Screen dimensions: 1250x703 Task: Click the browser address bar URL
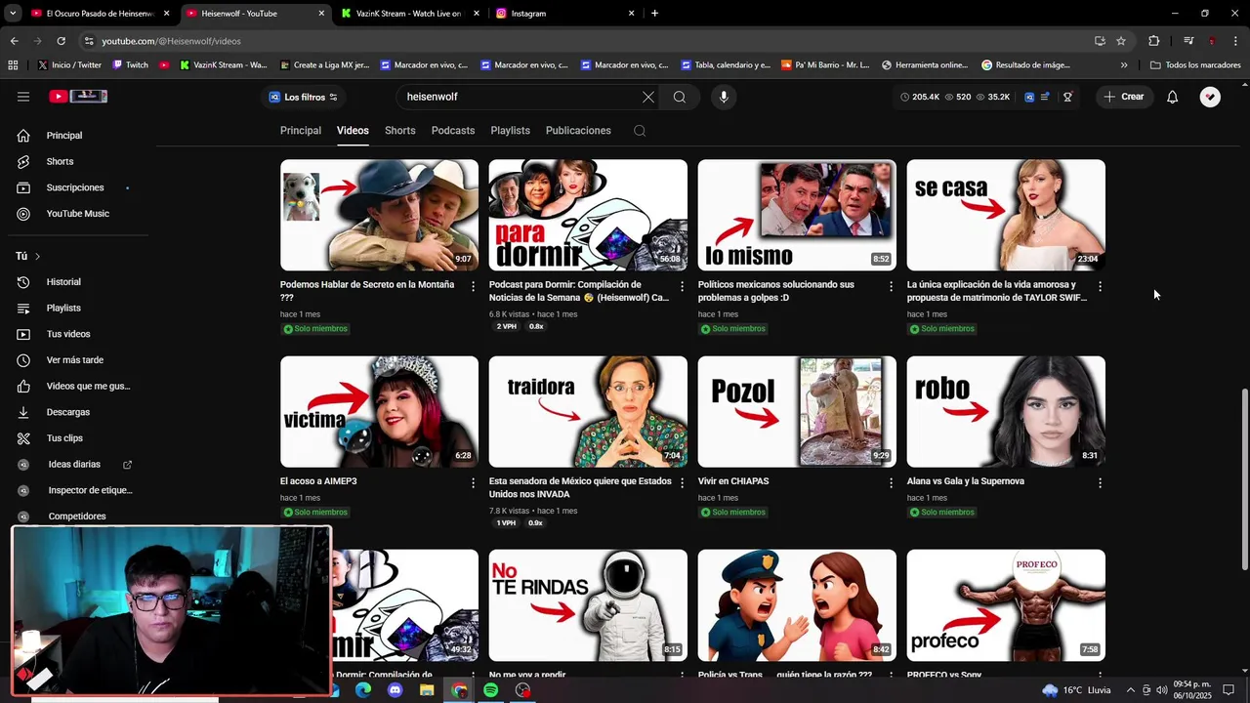click(x=171, y=41)
